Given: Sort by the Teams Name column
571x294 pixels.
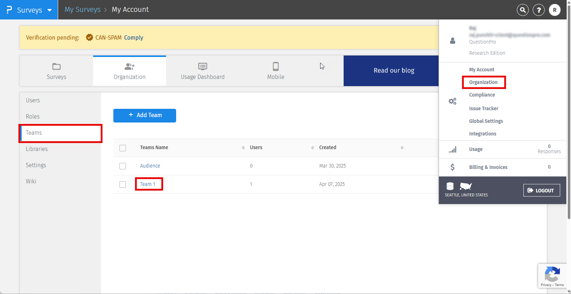Looking at the screenshot, I should point(243,148).
